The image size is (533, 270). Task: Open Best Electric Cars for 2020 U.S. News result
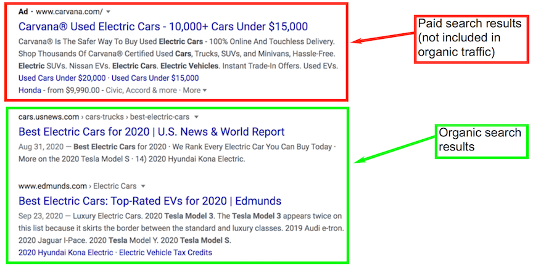pyautogui.click(x=152, y=132)
